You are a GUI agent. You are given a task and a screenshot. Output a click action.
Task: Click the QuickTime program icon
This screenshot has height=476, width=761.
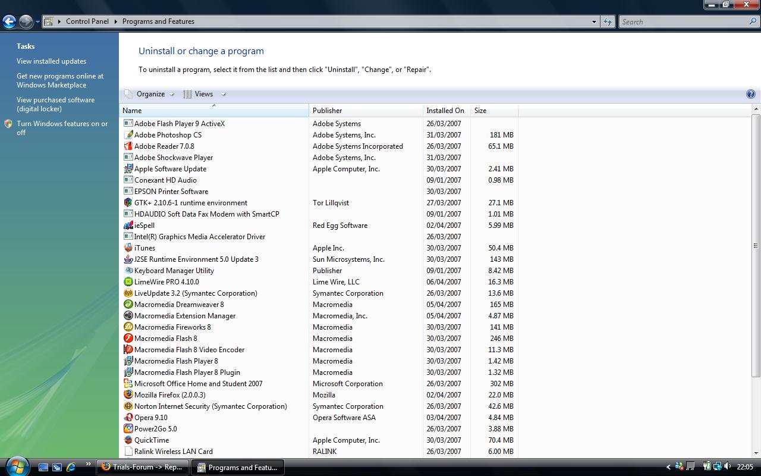tap(128, 440)
